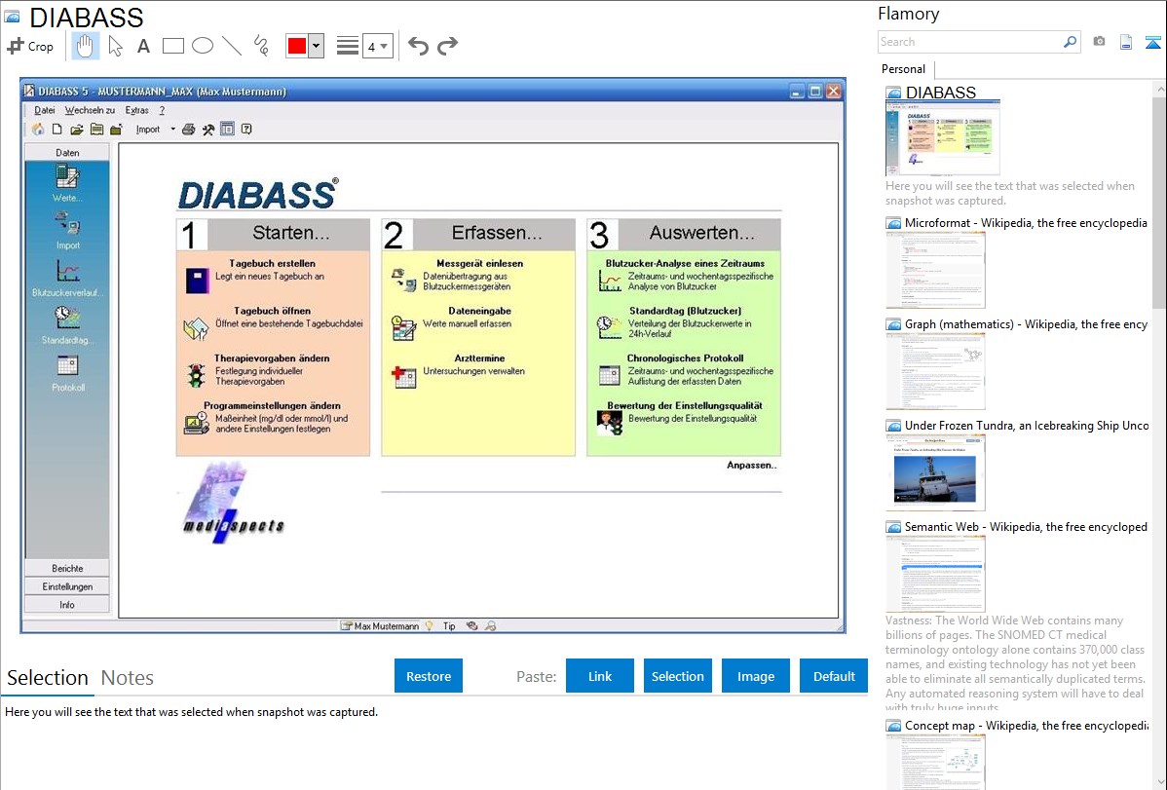Open Blutzuckerverlauf chart in the sidebar
The image size is (1167, 790).
click(x=67, y=279)
